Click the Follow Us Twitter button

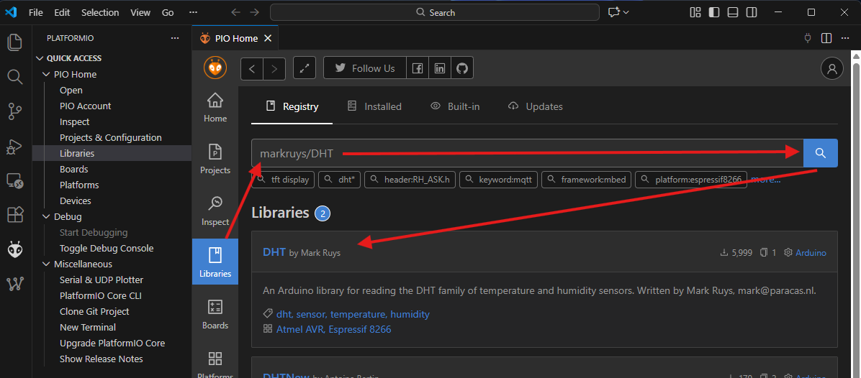point(365,68)
